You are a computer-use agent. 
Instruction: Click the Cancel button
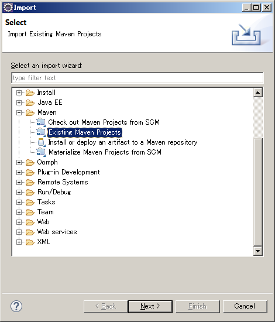[245, 306]
